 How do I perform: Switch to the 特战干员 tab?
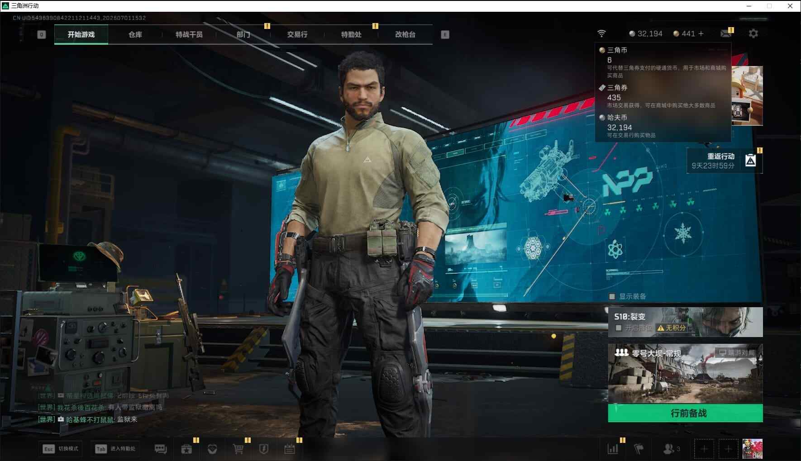[189, 34]
